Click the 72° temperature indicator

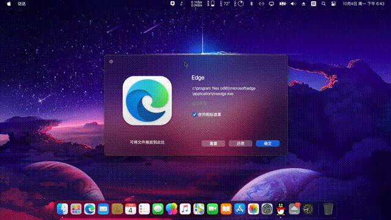(225, 4)
